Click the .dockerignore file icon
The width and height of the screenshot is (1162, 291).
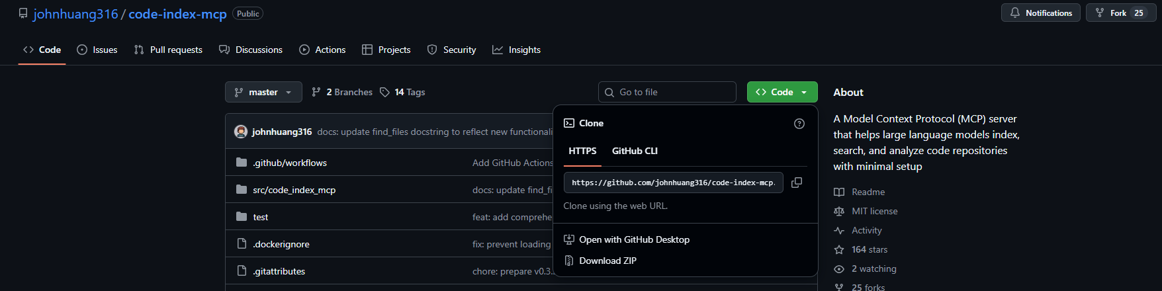242,244
